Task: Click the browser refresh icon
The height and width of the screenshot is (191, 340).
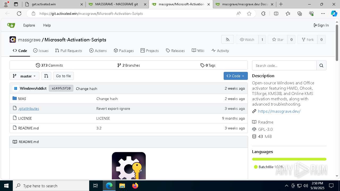Action: tap(19, 14)
